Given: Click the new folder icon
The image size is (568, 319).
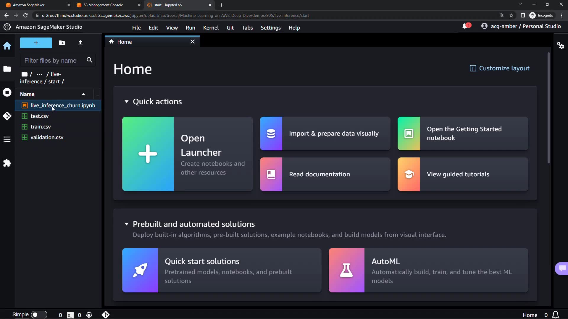Looking at the screenshot, I should [62, 43].
